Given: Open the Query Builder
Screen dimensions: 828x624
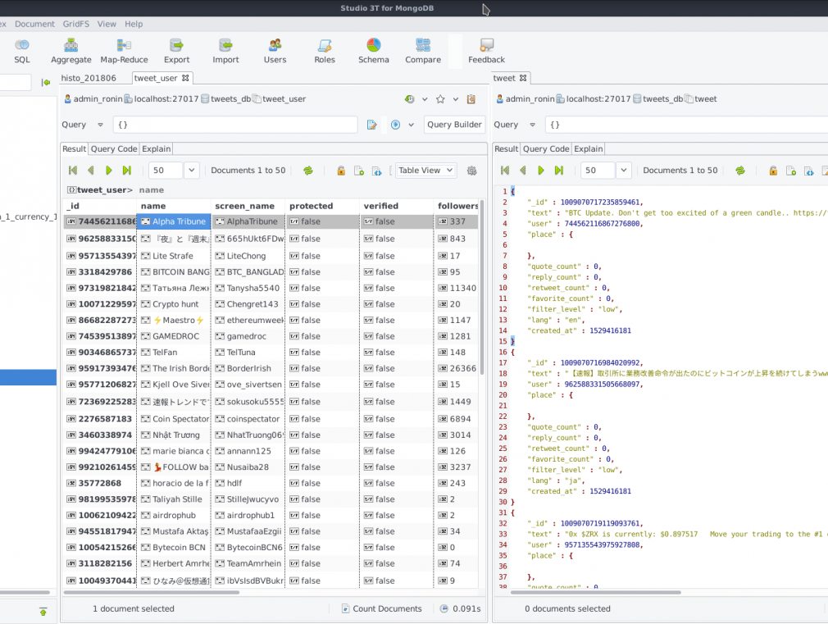Looking at the screenshot, I should click(454, 125).
